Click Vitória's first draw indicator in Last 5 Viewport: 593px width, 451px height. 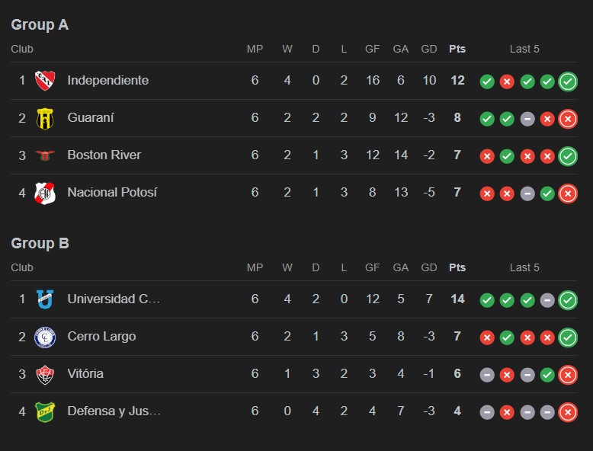[487, 375]
